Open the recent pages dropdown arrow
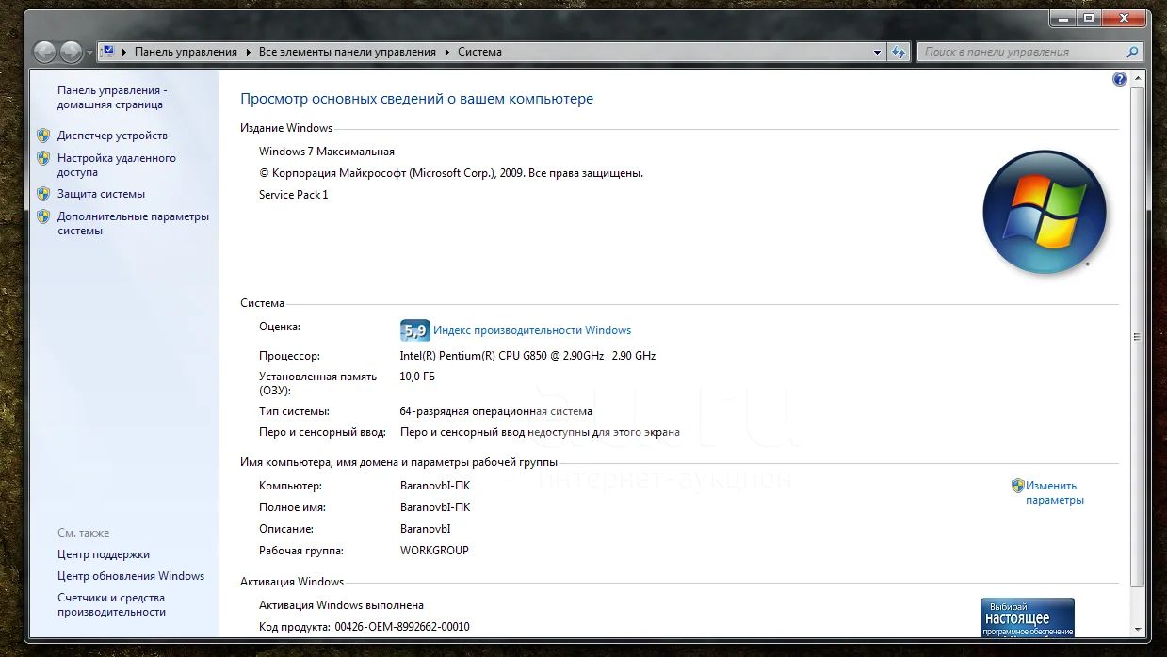1167x657 pixels. pos(89,53)
